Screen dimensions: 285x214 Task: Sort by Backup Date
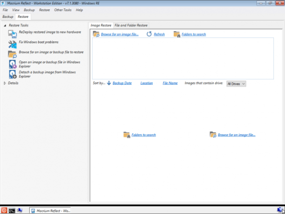click(x=122, y=83)
